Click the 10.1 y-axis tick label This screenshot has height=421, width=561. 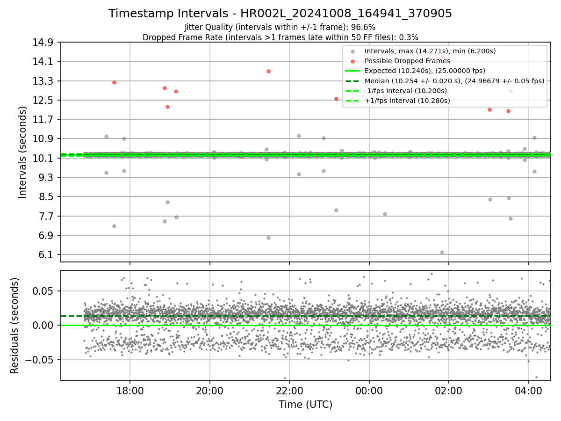click(x=44, y=158)
